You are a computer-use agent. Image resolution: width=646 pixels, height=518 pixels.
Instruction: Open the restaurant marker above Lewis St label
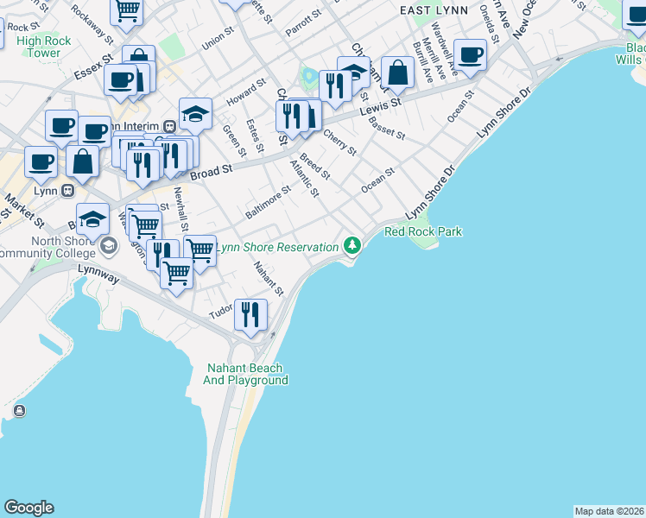click(x=335, y=88)
